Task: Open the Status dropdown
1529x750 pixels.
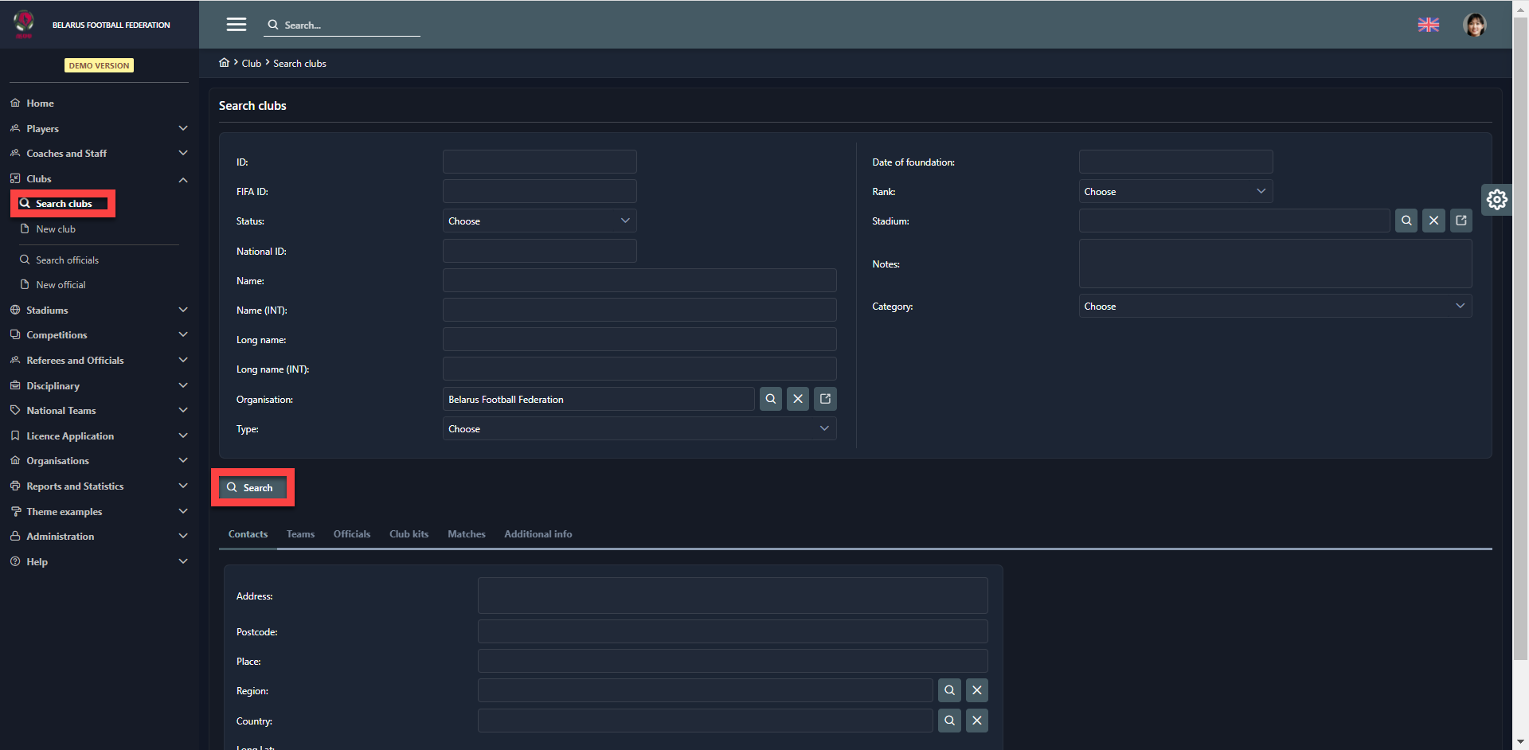Action: [x=539, y=221]
